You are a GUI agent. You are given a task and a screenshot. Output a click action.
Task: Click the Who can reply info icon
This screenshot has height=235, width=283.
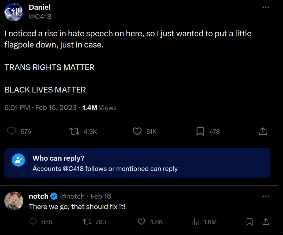(18, 160)
